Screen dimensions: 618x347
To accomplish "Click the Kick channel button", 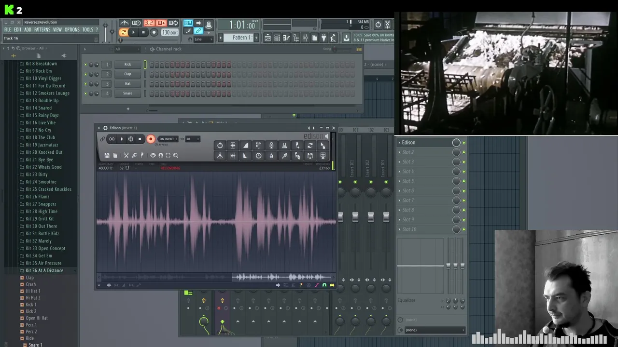I will (127, 64).
